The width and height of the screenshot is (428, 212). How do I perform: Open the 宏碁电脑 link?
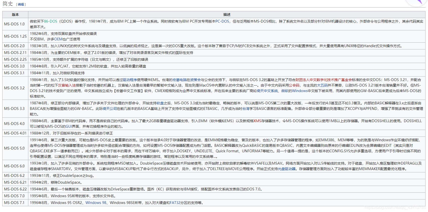pos(180,80)
